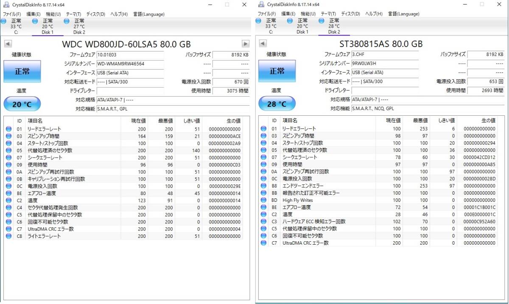The image size is (509, 304).
Task: Click status orb for リードエラーレート in ST380815AS list
Action: [263, 129]
